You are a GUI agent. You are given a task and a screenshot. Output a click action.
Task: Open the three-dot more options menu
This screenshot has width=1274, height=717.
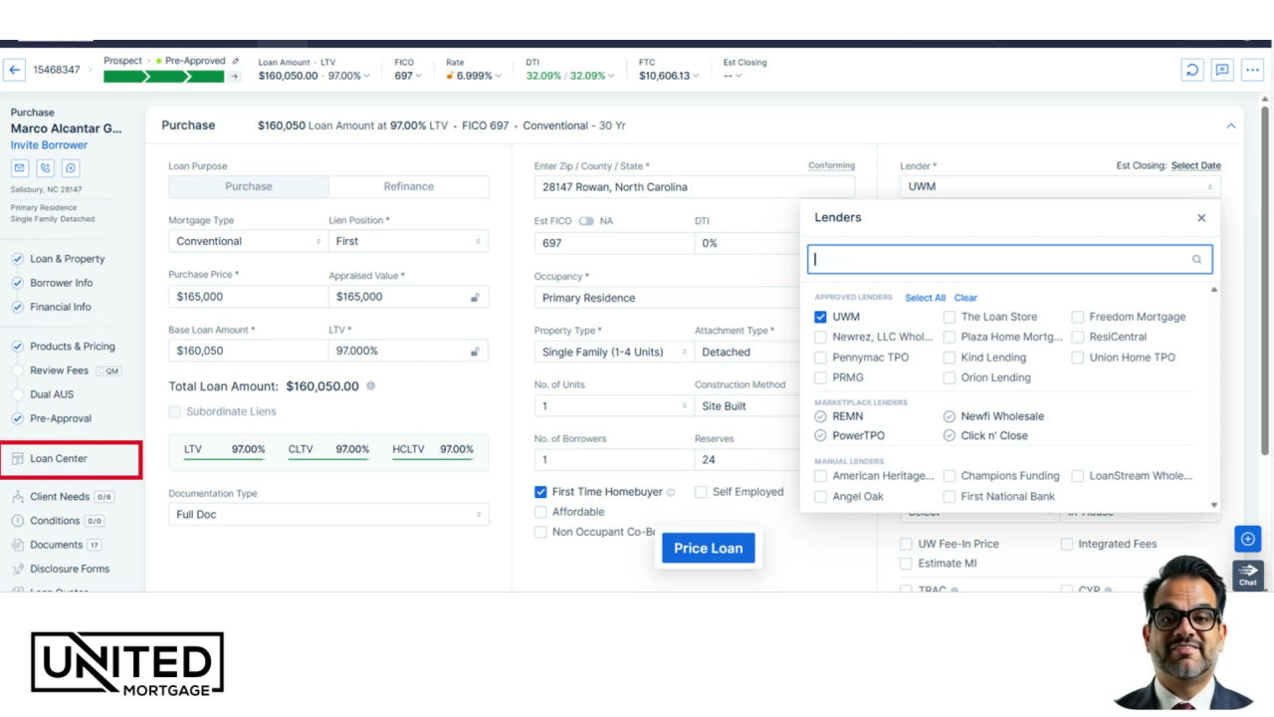pos(1252,70)
